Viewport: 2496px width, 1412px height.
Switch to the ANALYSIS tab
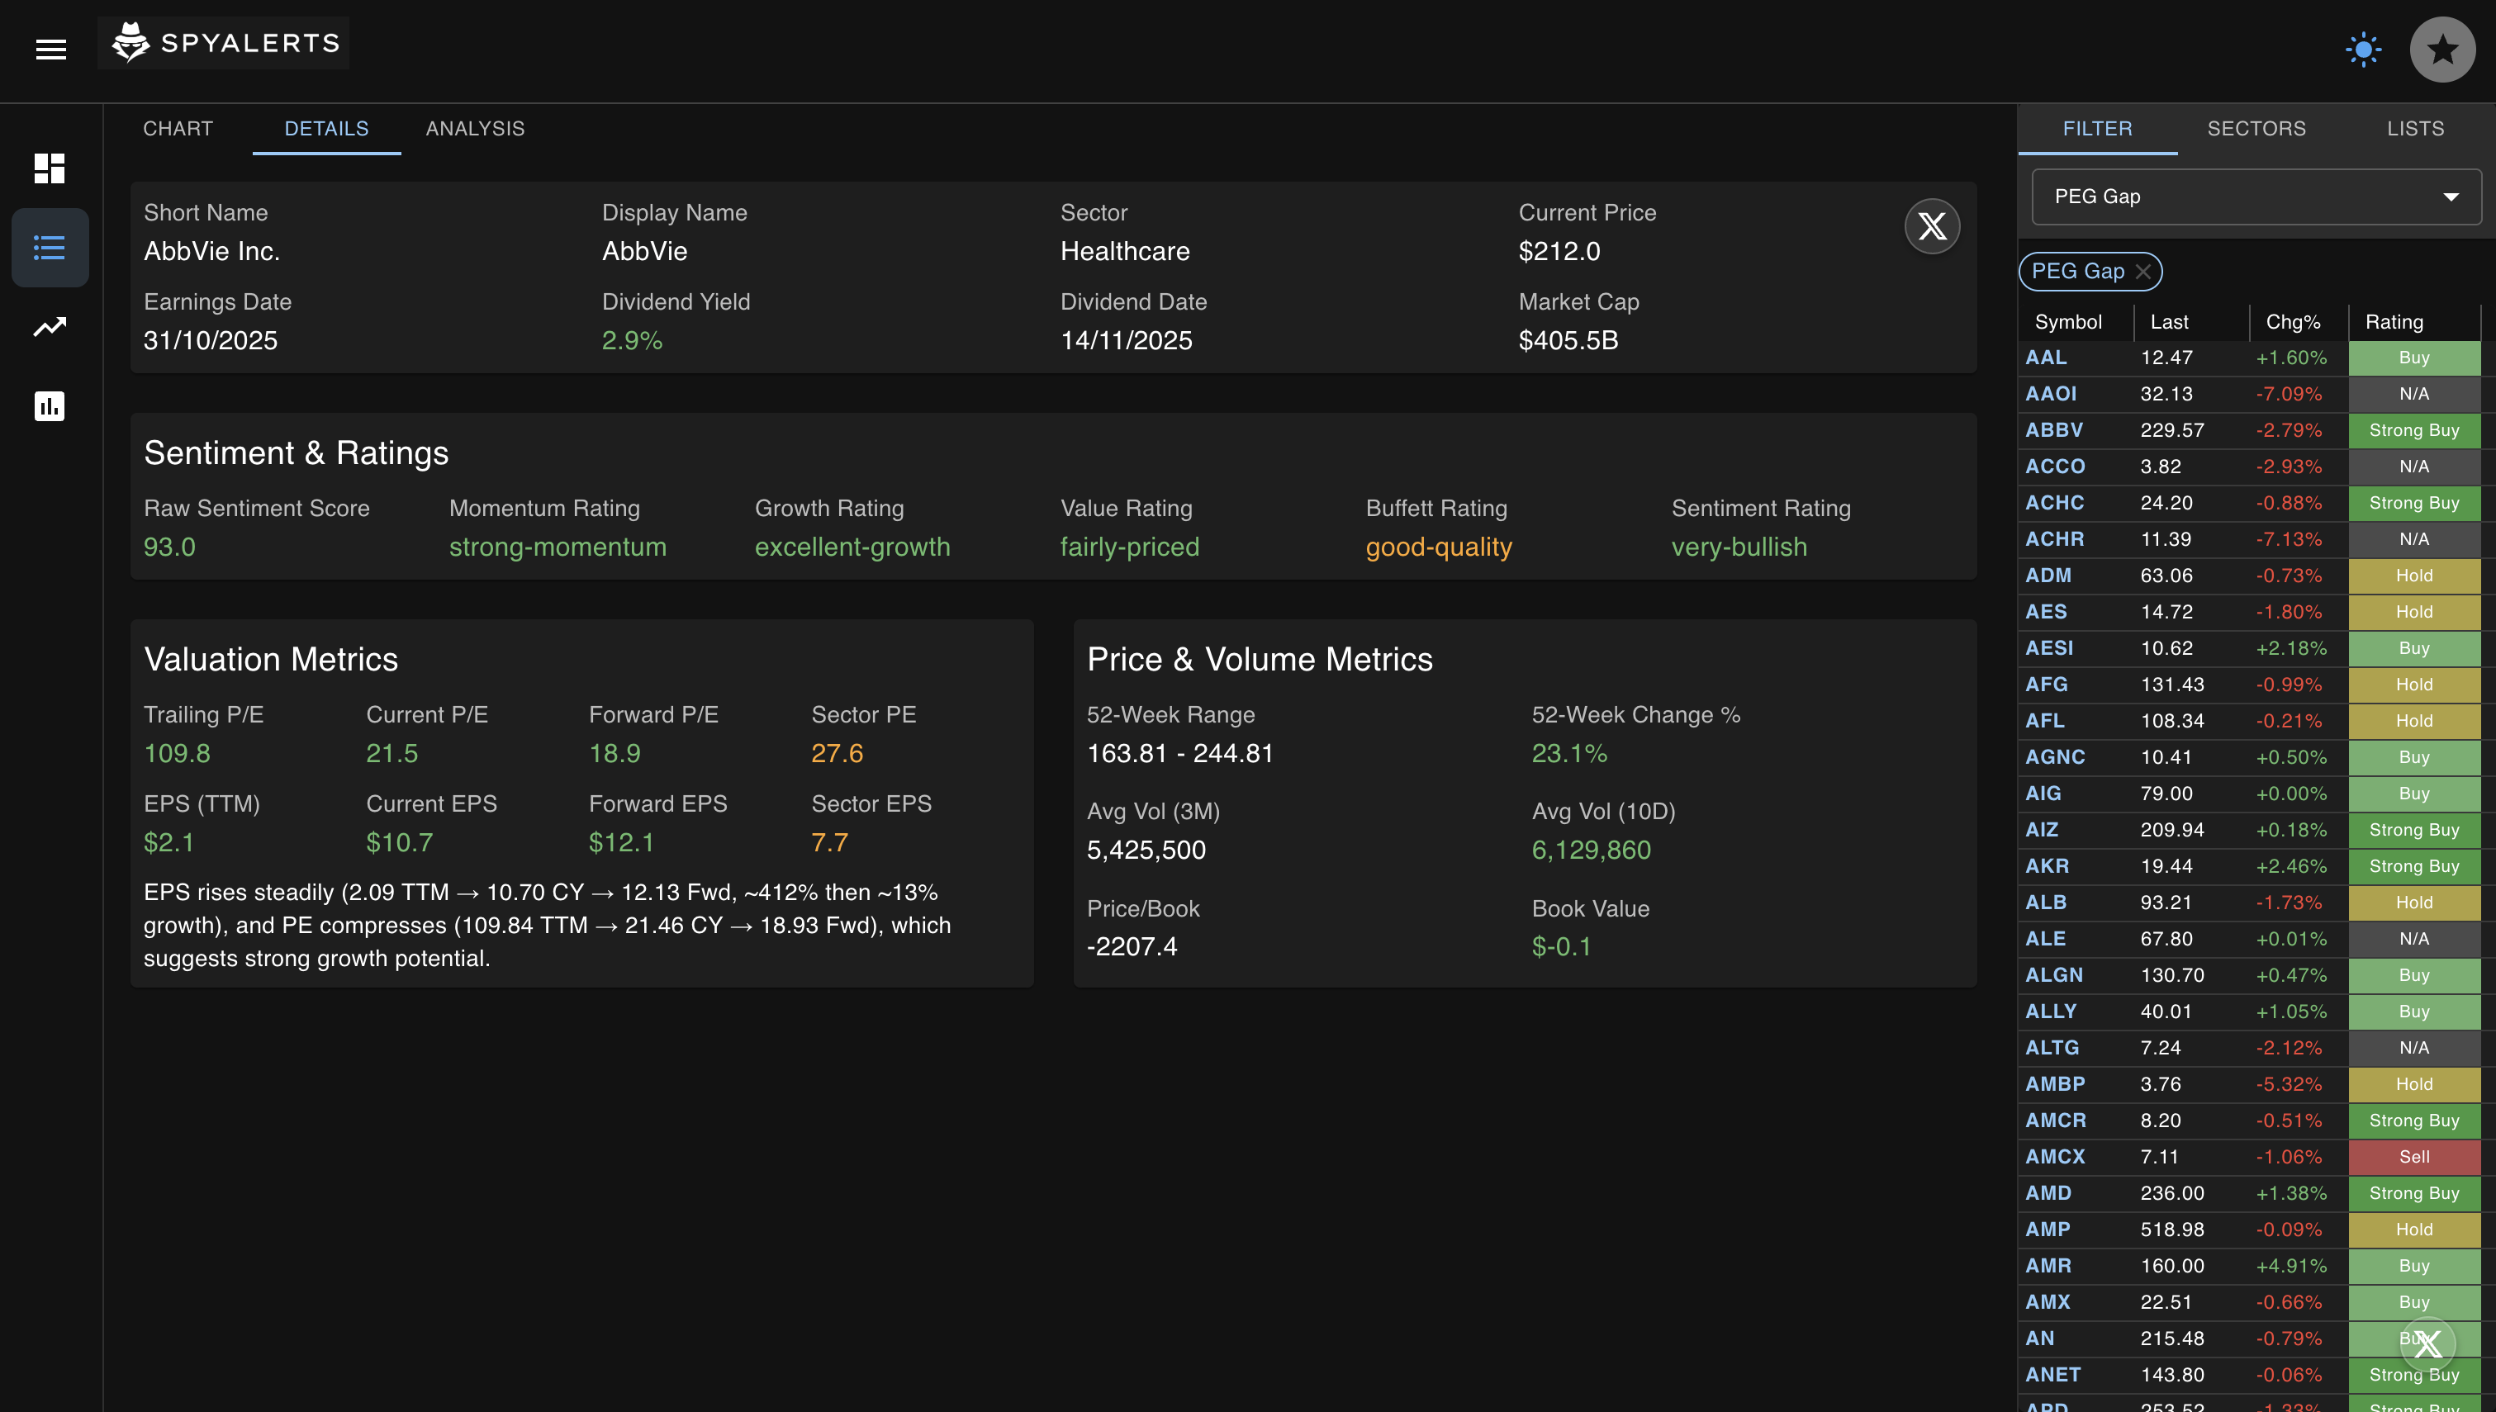474,128
